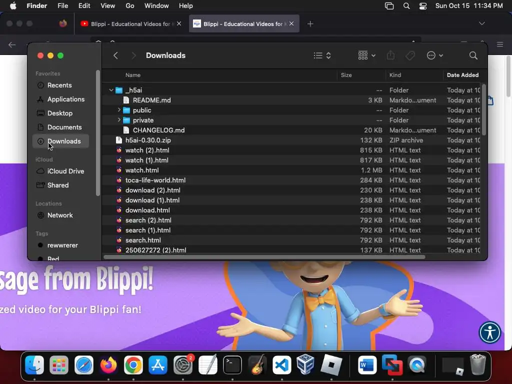Open the Go menu
The height and width of the screenshot is (384, 512).
point(130,6)
